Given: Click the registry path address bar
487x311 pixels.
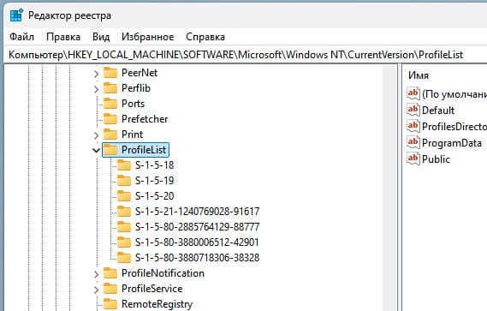Looking at the screenshot, I should click(x=246, y=55).
